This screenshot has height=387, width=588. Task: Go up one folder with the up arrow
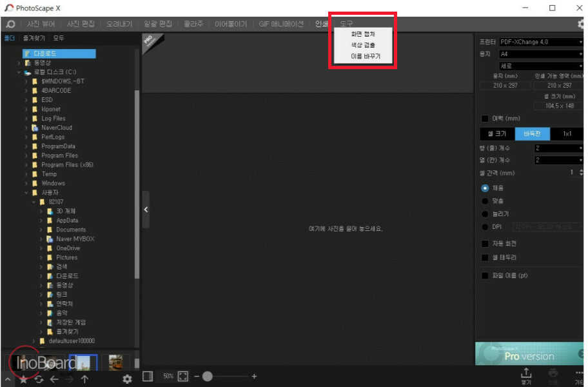tap(84, 379)
